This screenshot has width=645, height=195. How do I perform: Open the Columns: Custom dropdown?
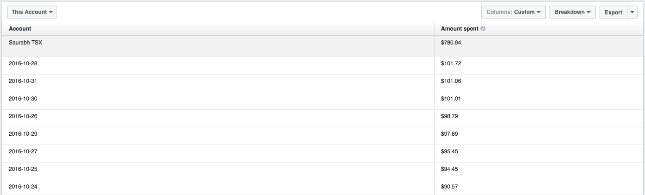513,12
